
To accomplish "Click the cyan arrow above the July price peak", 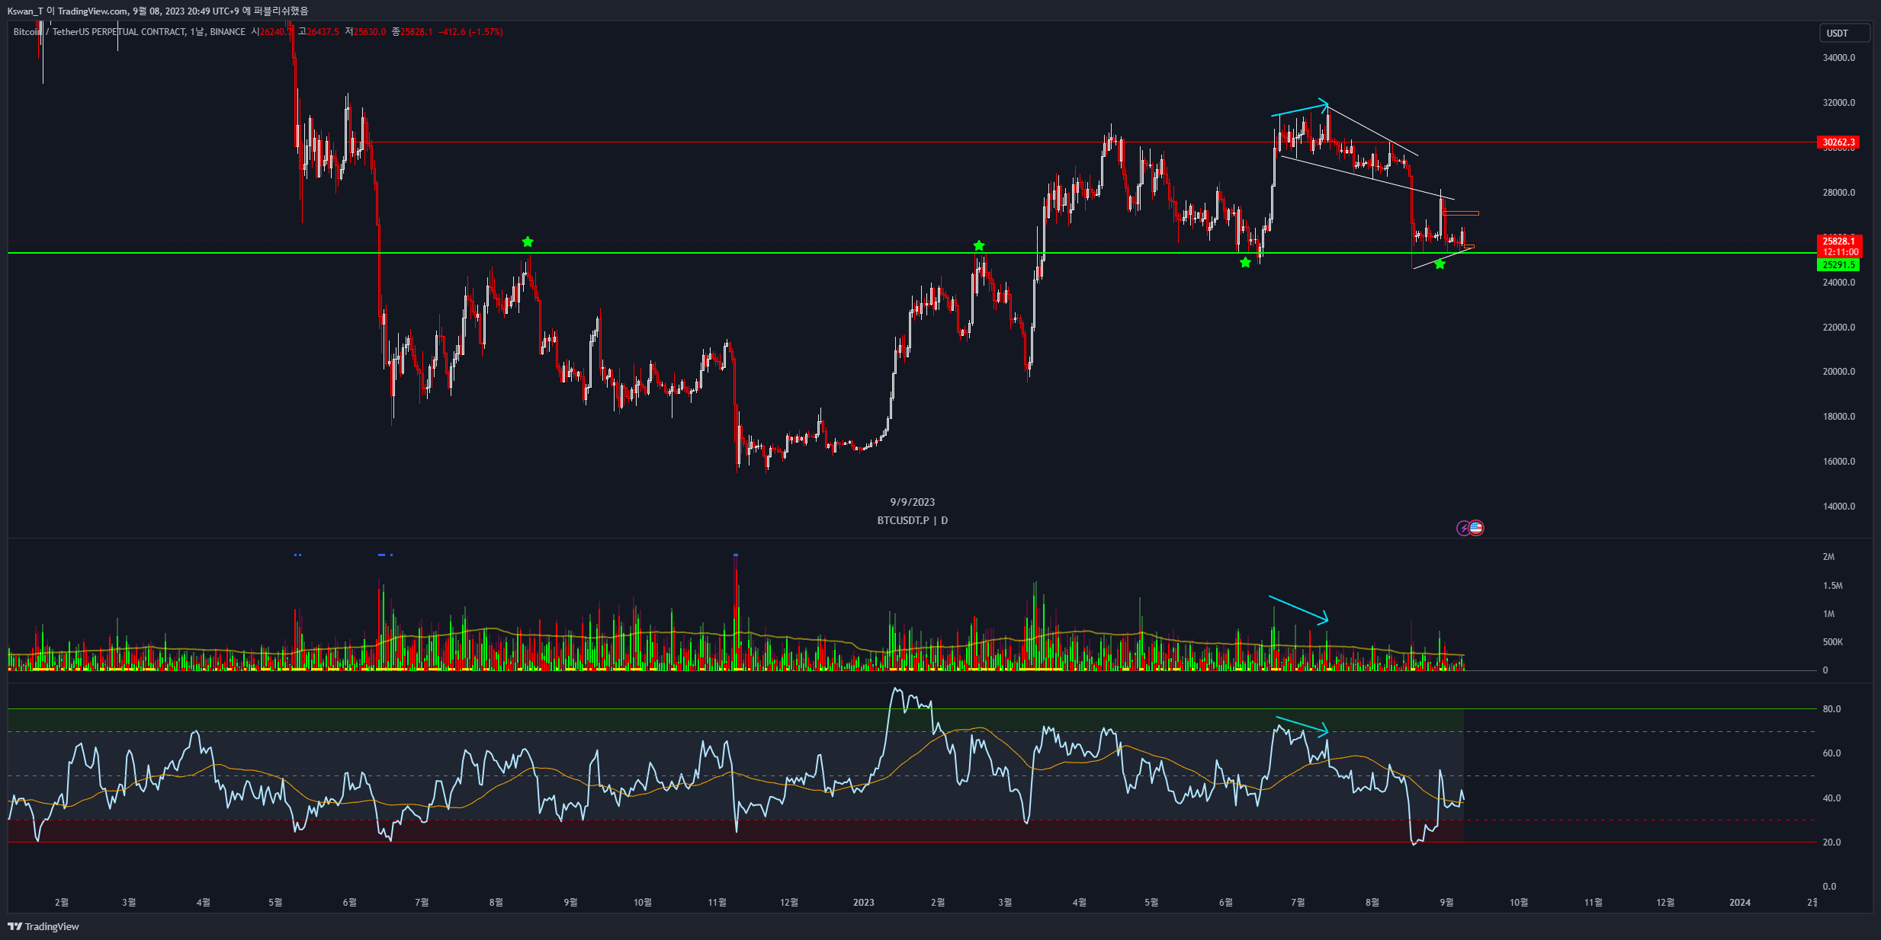I will pos(1300,108).
